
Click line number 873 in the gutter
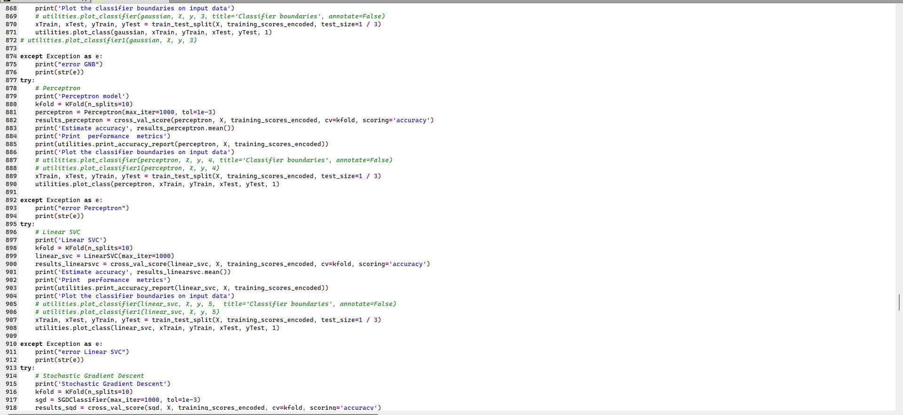[x=11, y=48]
